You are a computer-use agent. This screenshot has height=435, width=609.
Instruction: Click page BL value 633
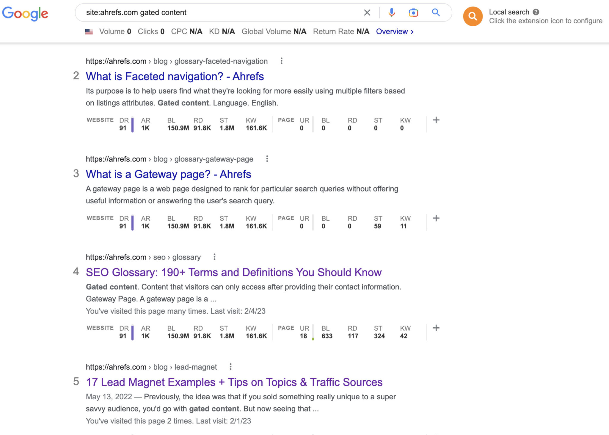coord(327,336)
